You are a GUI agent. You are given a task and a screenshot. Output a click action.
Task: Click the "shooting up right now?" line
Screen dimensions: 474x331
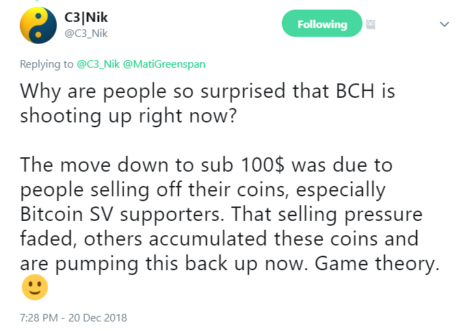click(129, 116)
